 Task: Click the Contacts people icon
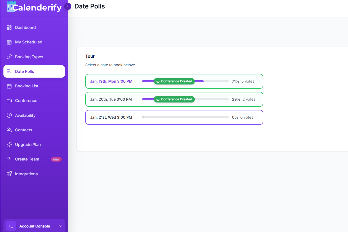[9, 130]
